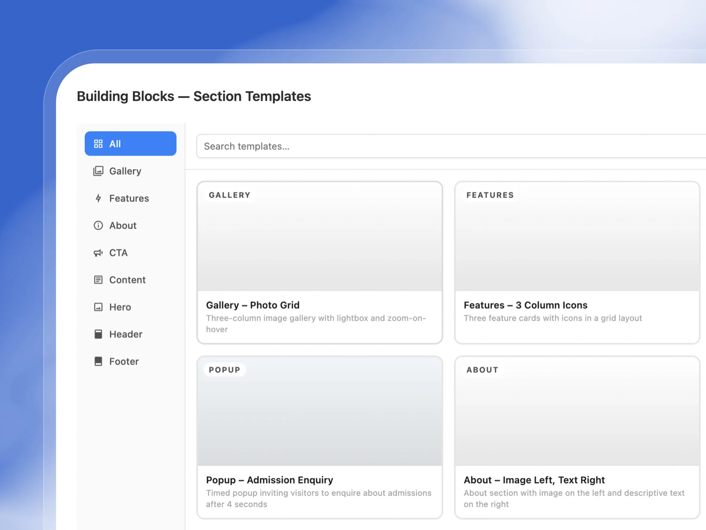
Task: Click the About info circle icon
Action: click(98, 226)
